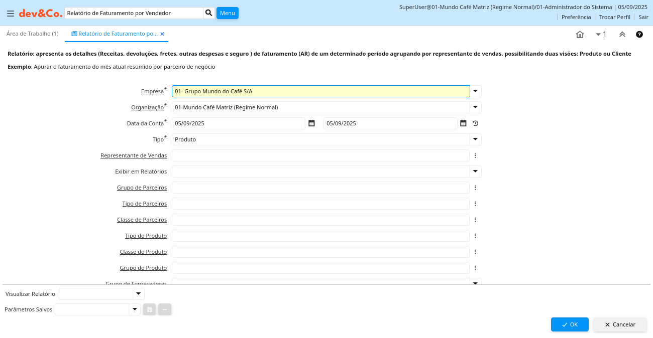
Task: Open Grupo de Parceiros options icon
Action: 475,188
